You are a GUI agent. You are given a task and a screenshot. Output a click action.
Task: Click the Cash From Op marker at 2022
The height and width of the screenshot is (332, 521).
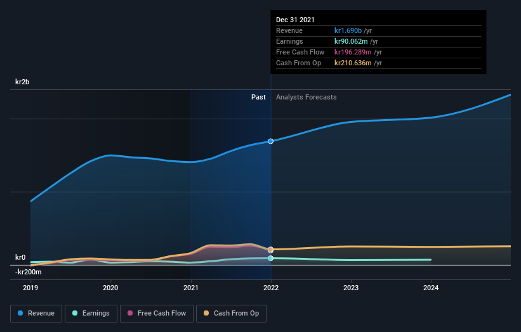click(x=271, y=250)
